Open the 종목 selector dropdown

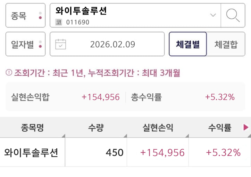click(25, 16)
